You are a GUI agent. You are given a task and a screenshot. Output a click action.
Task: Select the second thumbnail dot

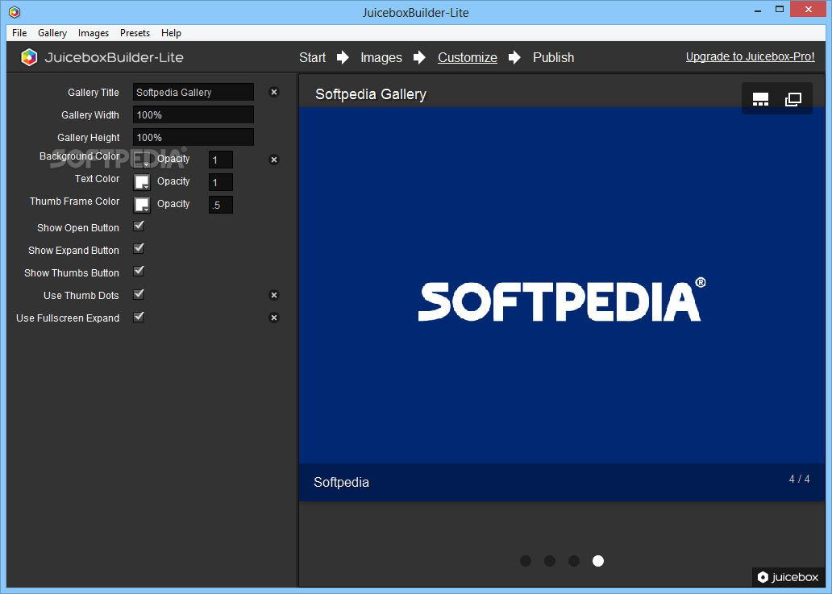[x=550, y=561]
